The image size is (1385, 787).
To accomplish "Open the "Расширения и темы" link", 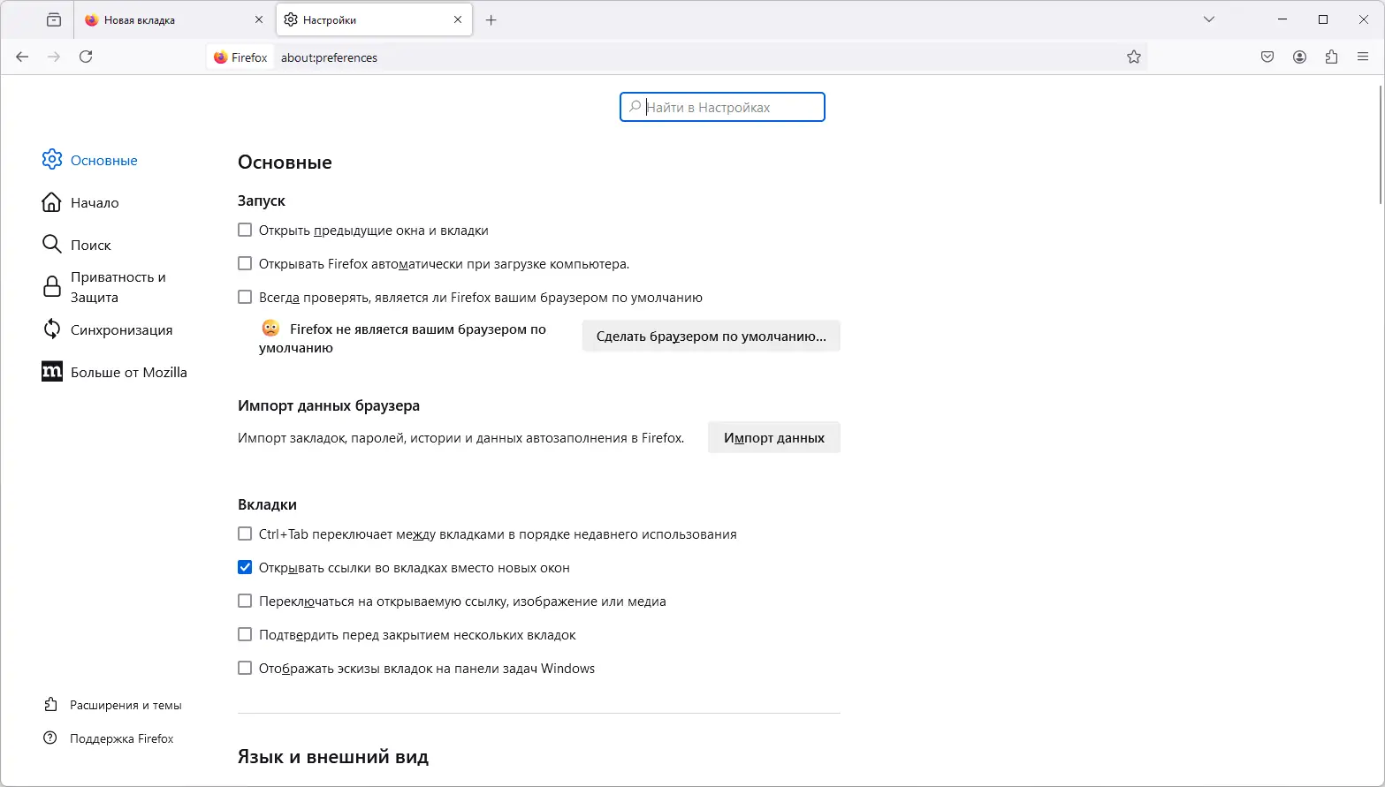I will click(126, 705).
